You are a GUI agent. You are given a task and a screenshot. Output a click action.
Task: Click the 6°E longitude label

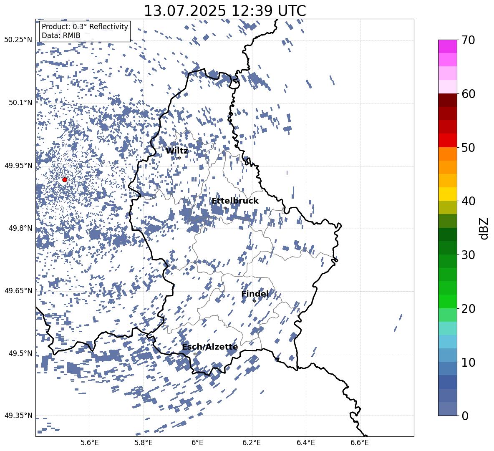point(197,443)
